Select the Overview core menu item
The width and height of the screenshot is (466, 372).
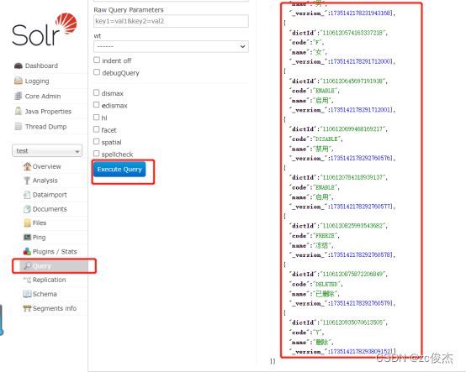point(46,166)
